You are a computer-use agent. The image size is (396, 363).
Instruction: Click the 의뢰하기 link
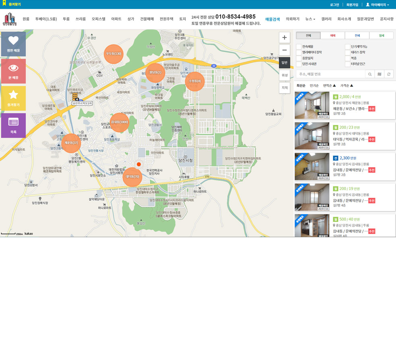click(x=292, y=19)
